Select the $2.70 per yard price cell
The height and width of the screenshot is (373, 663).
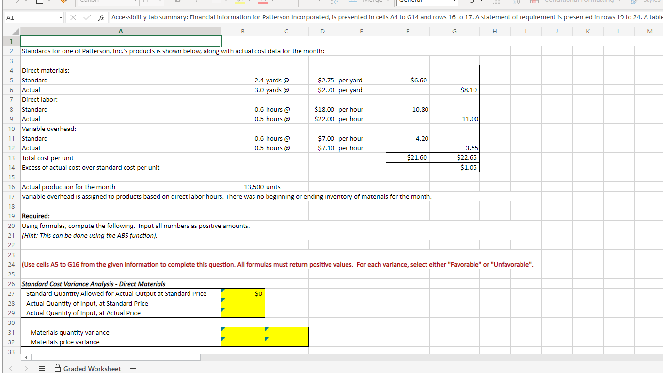coord(322,90)
